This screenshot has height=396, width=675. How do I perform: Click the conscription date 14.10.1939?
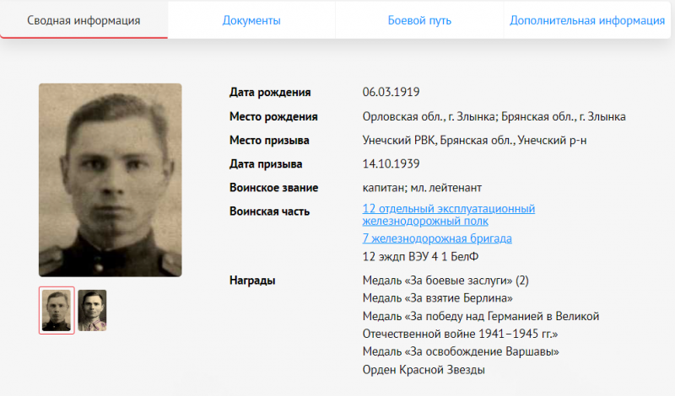391,163
